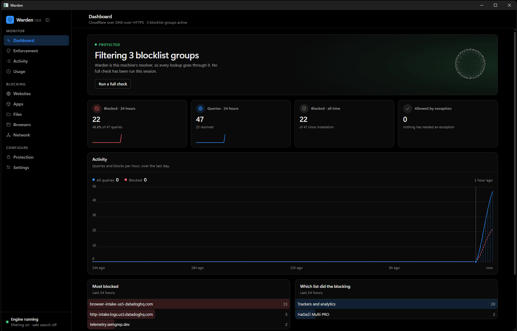Click the Queries 24 hours blue sparkline
The width and height of the screenshot is (517, 331).
click(211, 138)
